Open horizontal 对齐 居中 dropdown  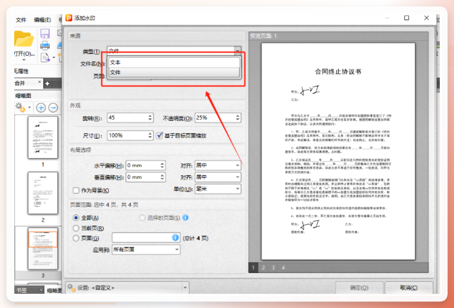pyautogui.click(x=218, y=165)
